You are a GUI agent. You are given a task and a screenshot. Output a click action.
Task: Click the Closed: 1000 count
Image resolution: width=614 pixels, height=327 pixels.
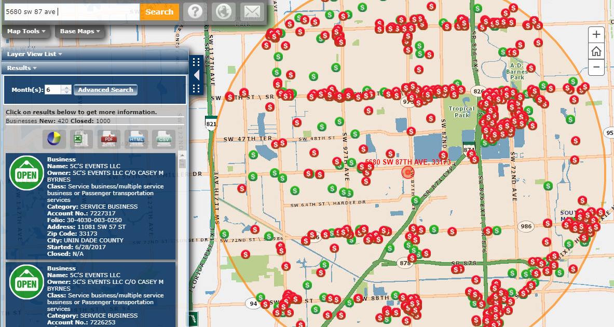click(x=90, y=121)
